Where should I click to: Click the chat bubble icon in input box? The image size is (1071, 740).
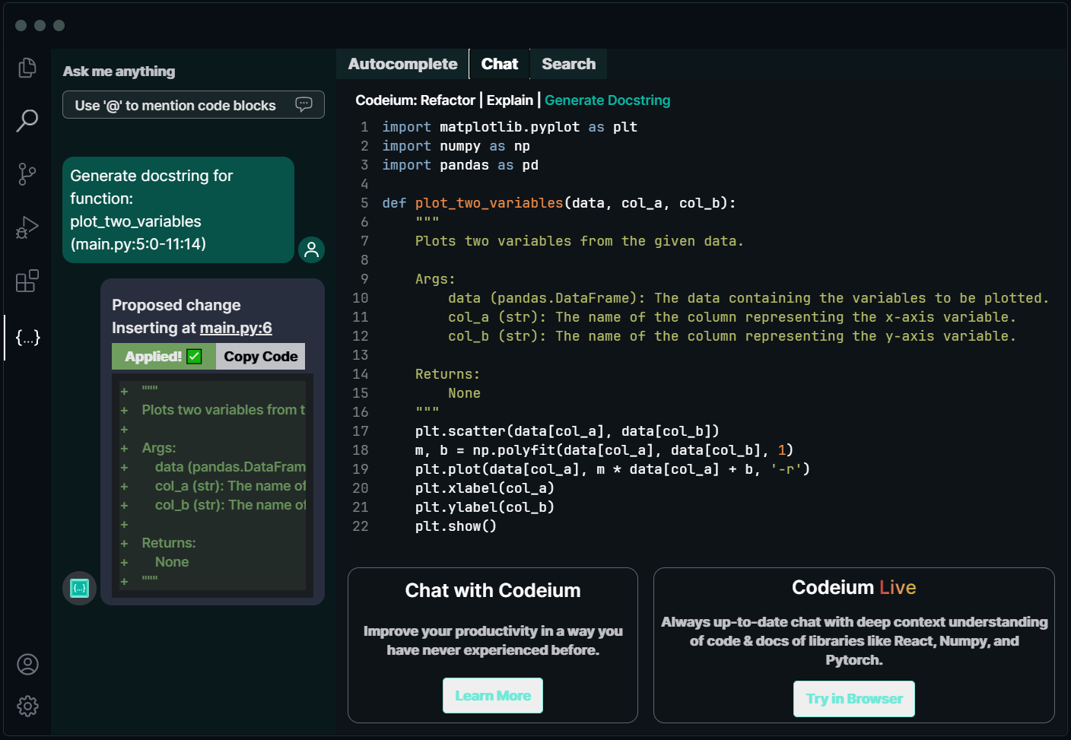click(304, 105)
